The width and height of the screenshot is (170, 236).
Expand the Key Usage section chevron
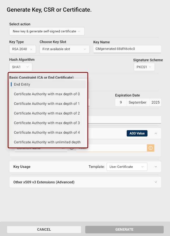pos(156,167)
